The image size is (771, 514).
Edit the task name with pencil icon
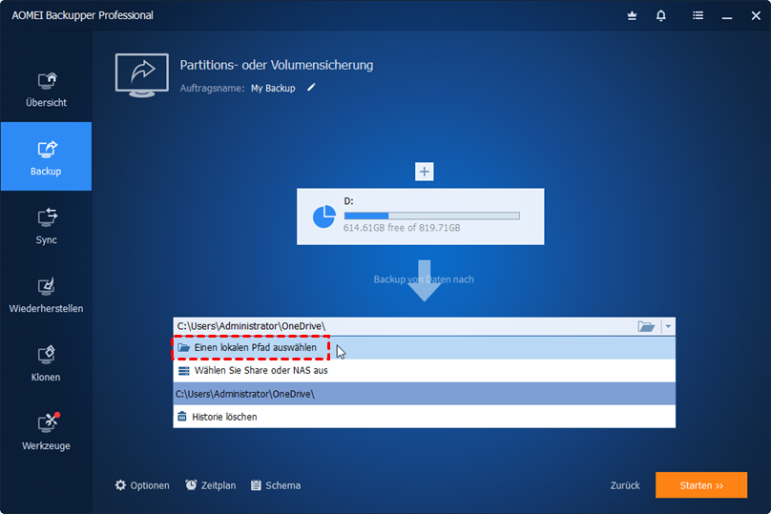311,88
